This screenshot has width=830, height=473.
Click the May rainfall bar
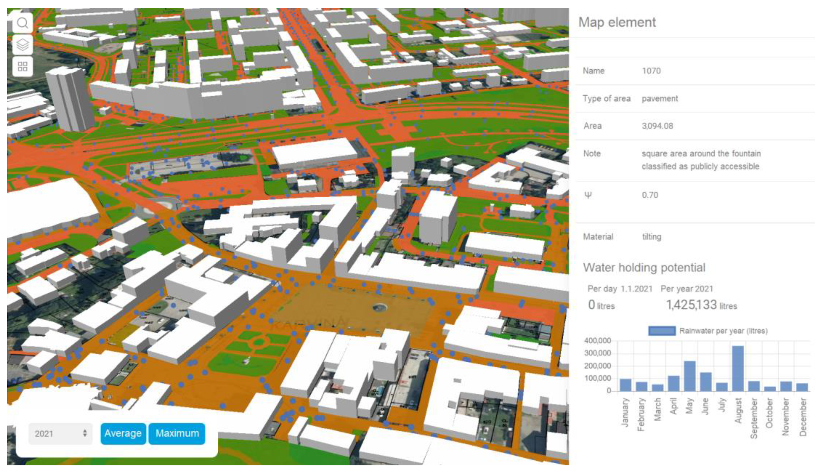tap(689, 376)
